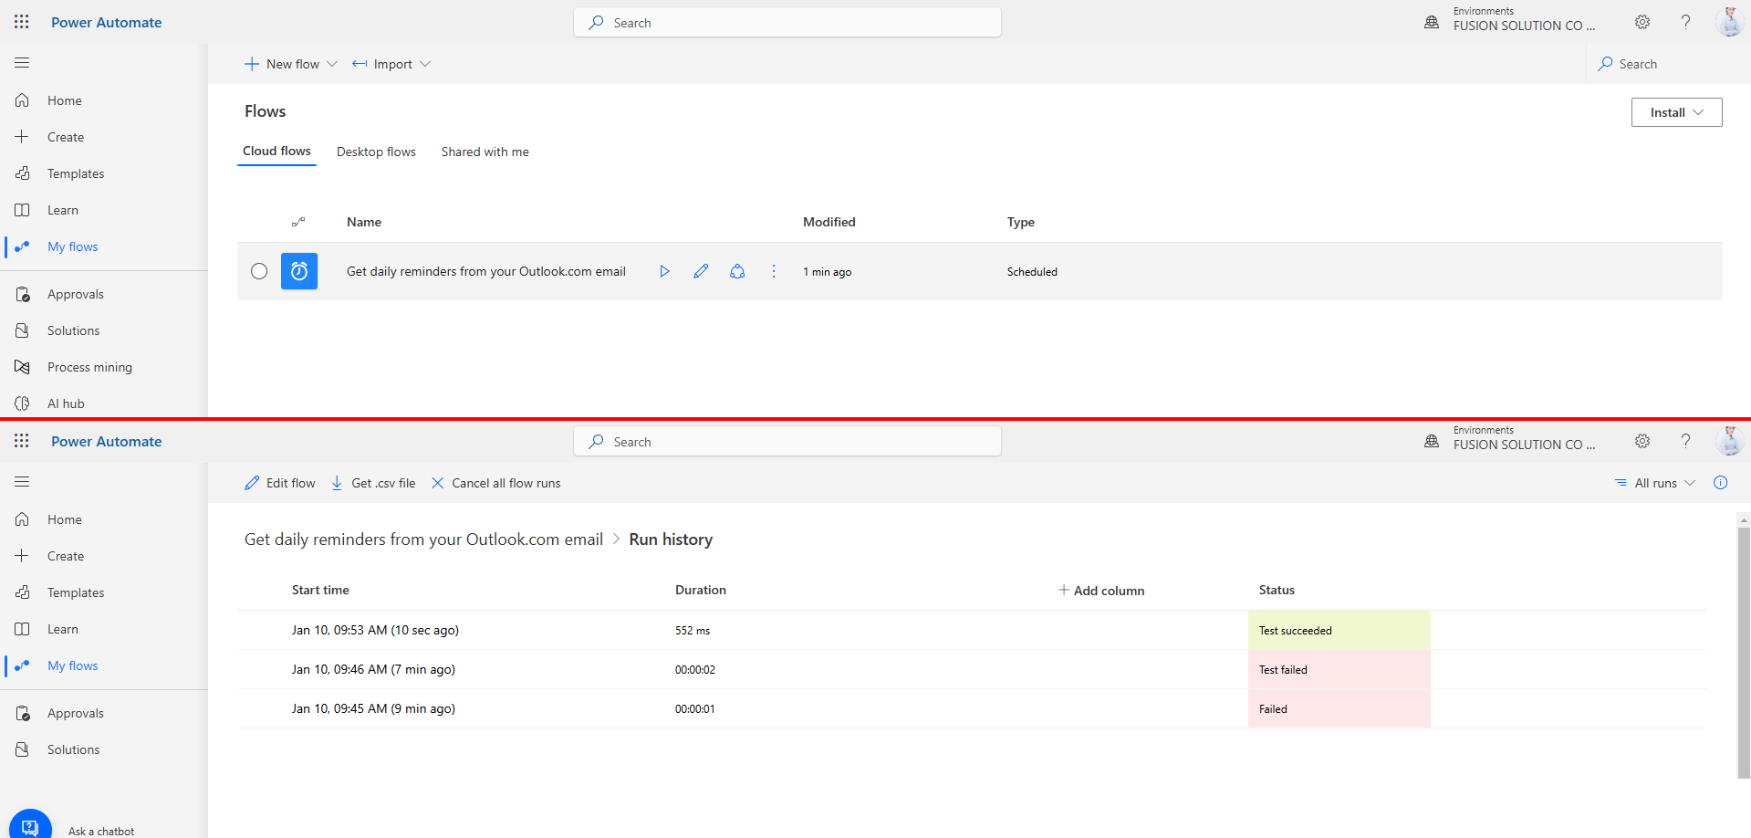Collapse navigation via hamburger on Flows page
This screenshot has width=1751, height=838.
click(x=22, y=63)
